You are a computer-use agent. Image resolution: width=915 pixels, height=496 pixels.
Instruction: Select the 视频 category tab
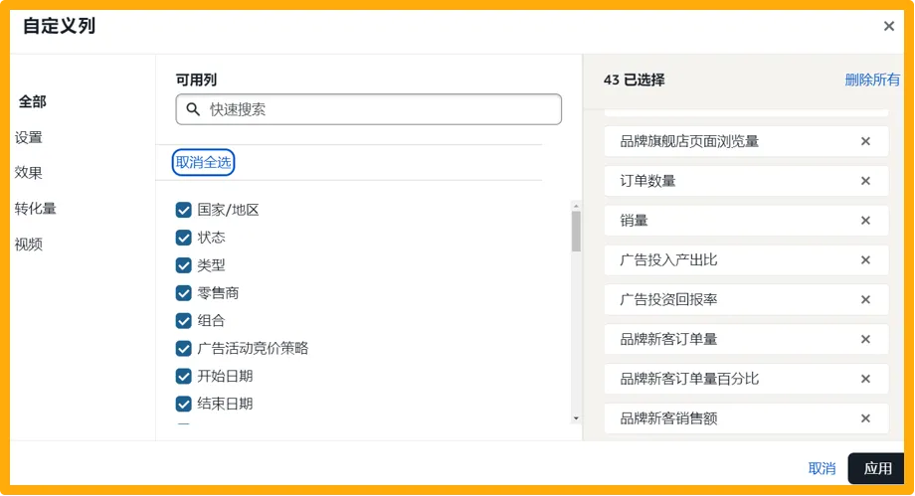(x=29, y=244)
